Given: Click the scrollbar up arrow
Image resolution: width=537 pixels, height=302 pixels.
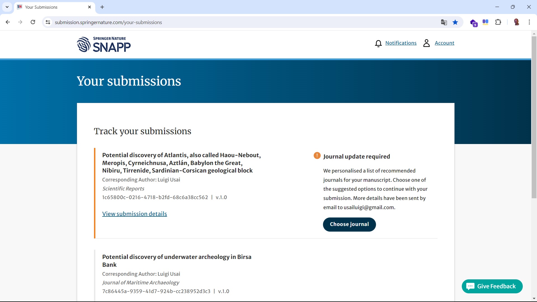Looking at the screenshot, I should 534,34.
